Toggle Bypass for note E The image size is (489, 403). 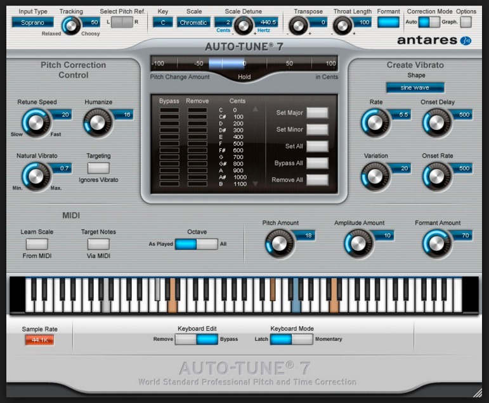169,137
